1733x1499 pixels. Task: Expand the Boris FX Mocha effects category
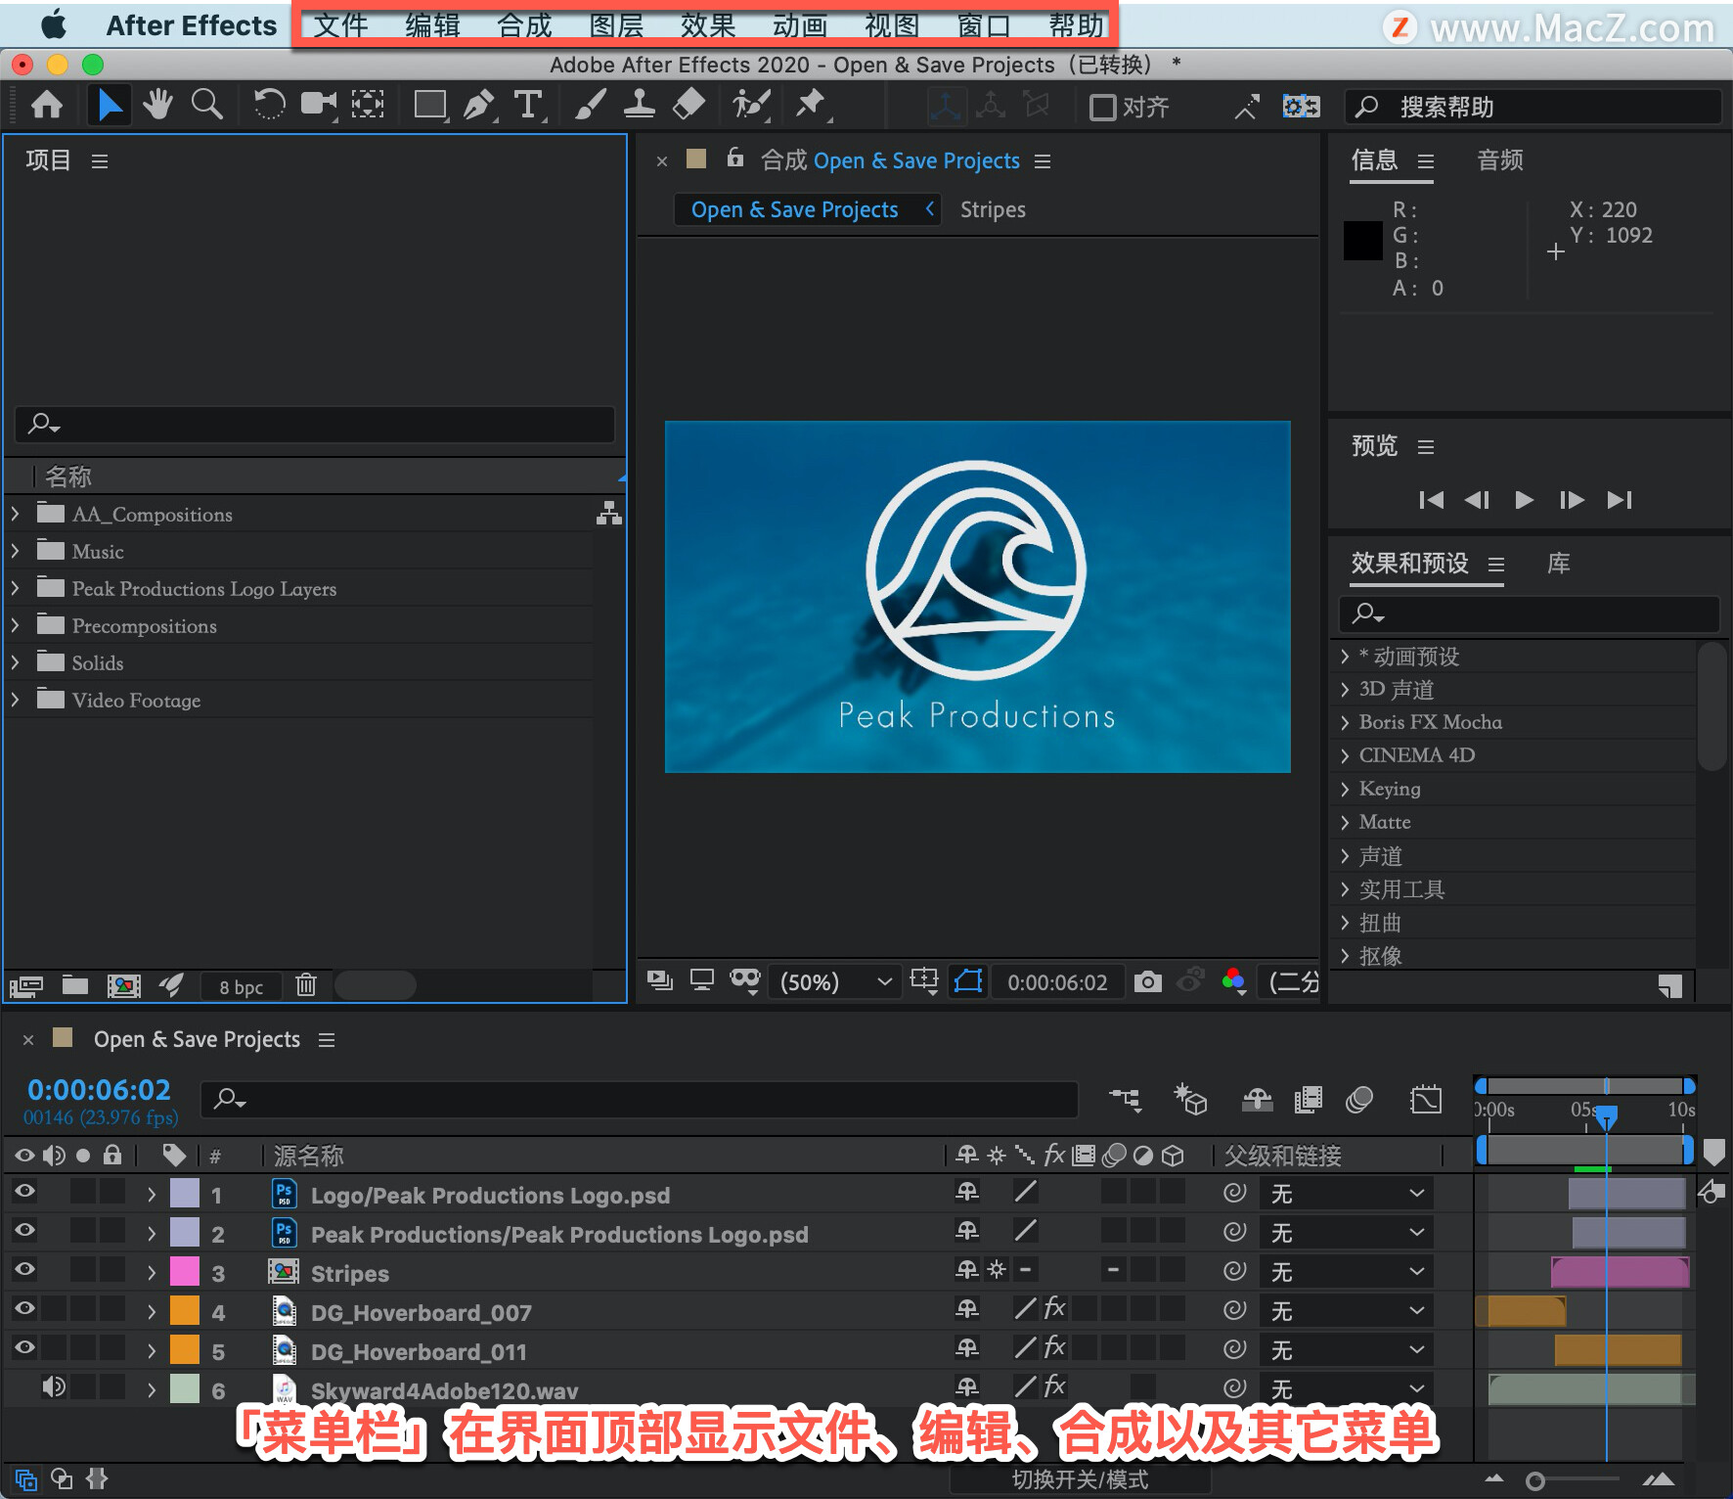(1345, 722)
